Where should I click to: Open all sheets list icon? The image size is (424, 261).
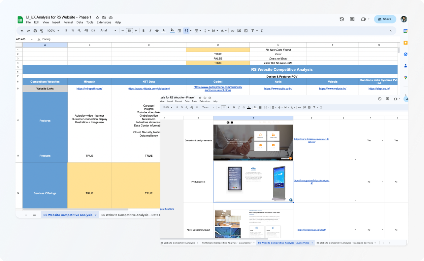tap(34, 215)
